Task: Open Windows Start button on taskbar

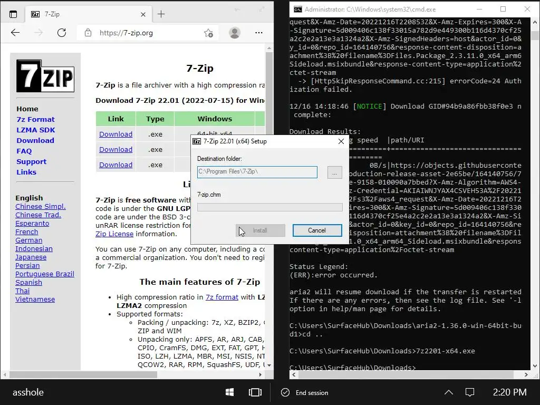Action: click(x=230, y=392)
